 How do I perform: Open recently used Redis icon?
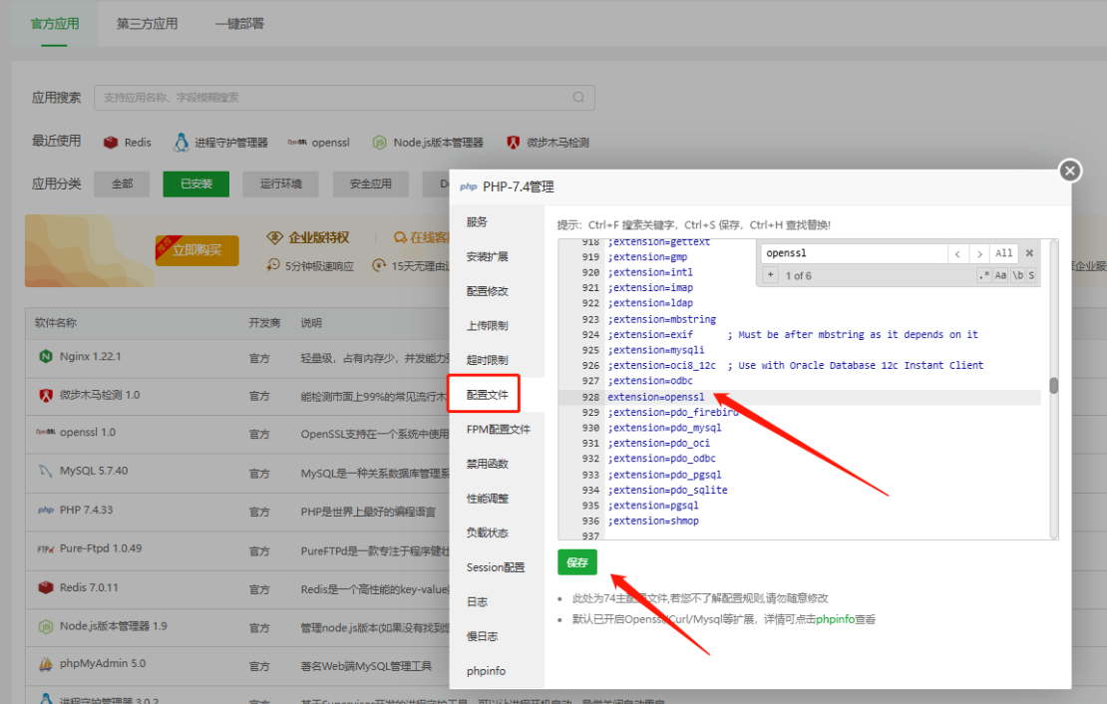coord(110,143)
